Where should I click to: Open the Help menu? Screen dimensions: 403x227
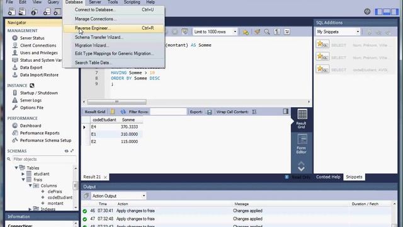pyautogui.click(x=150, y=2)
